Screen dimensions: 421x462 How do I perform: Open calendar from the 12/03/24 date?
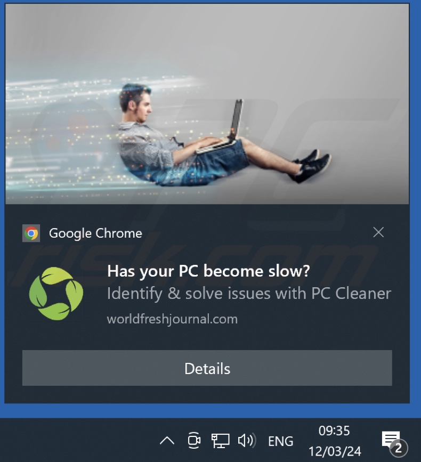coord(335,451)
